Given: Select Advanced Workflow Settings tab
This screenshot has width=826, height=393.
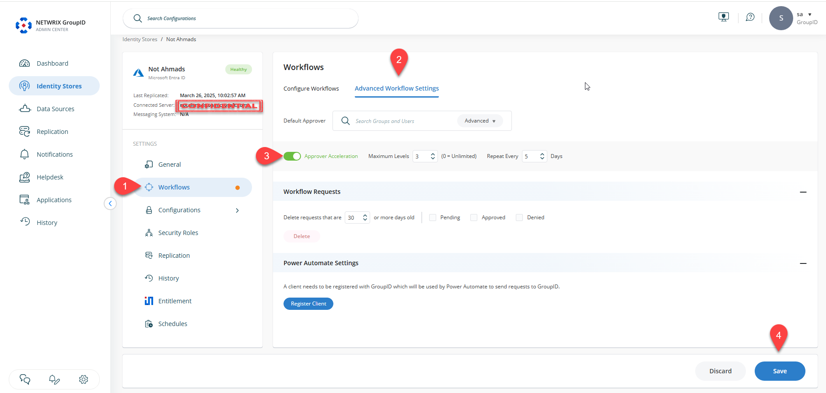Looking at the screenshot, I should click(397, 88).
